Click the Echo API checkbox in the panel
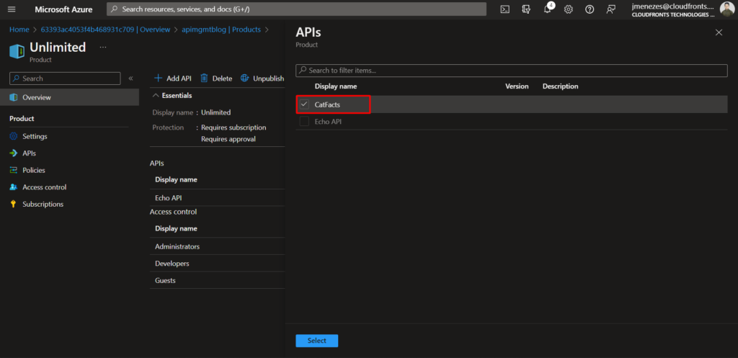The height and width of the screenshot is (358, 738). (304, 121)
